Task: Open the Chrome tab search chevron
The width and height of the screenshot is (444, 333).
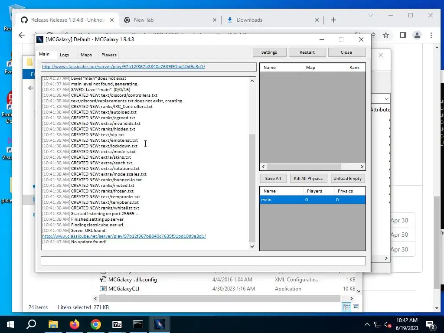Action: tap(371, 15)
